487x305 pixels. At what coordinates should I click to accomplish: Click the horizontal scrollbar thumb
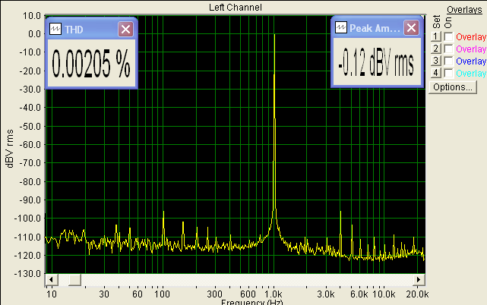[x=74, y=280]
